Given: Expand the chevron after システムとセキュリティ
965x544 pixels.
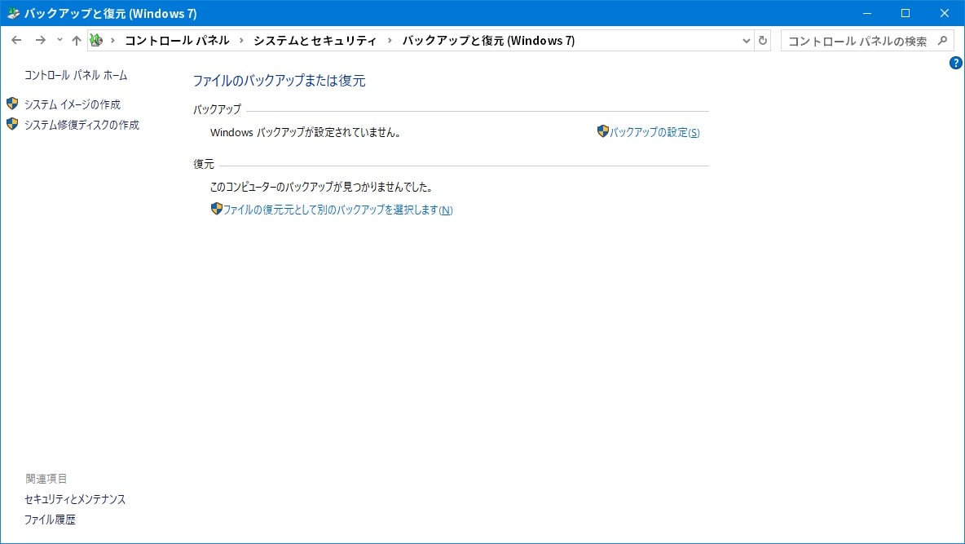Looking at the screenshot, I should [x=390, y=41].
